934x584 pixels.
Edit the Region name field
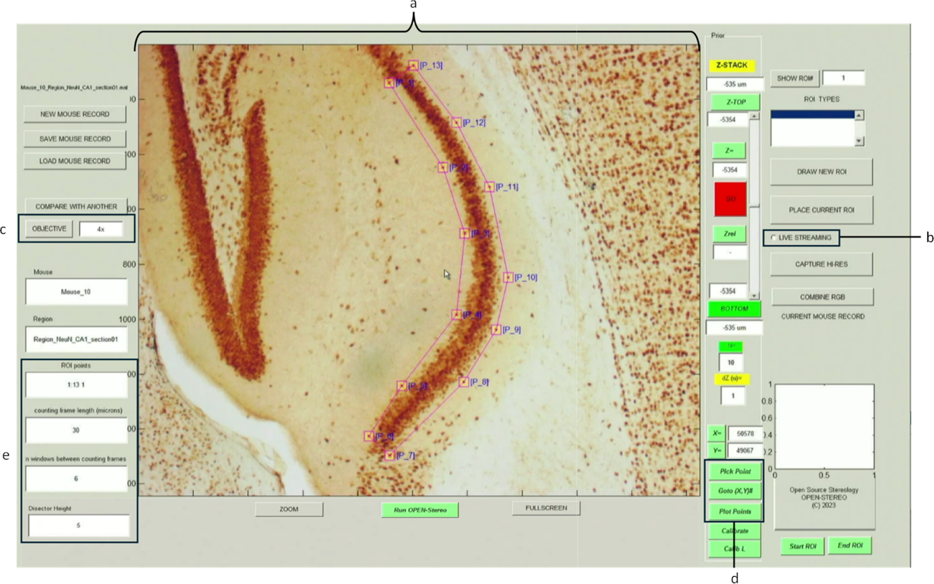click(x=76, y=339)
